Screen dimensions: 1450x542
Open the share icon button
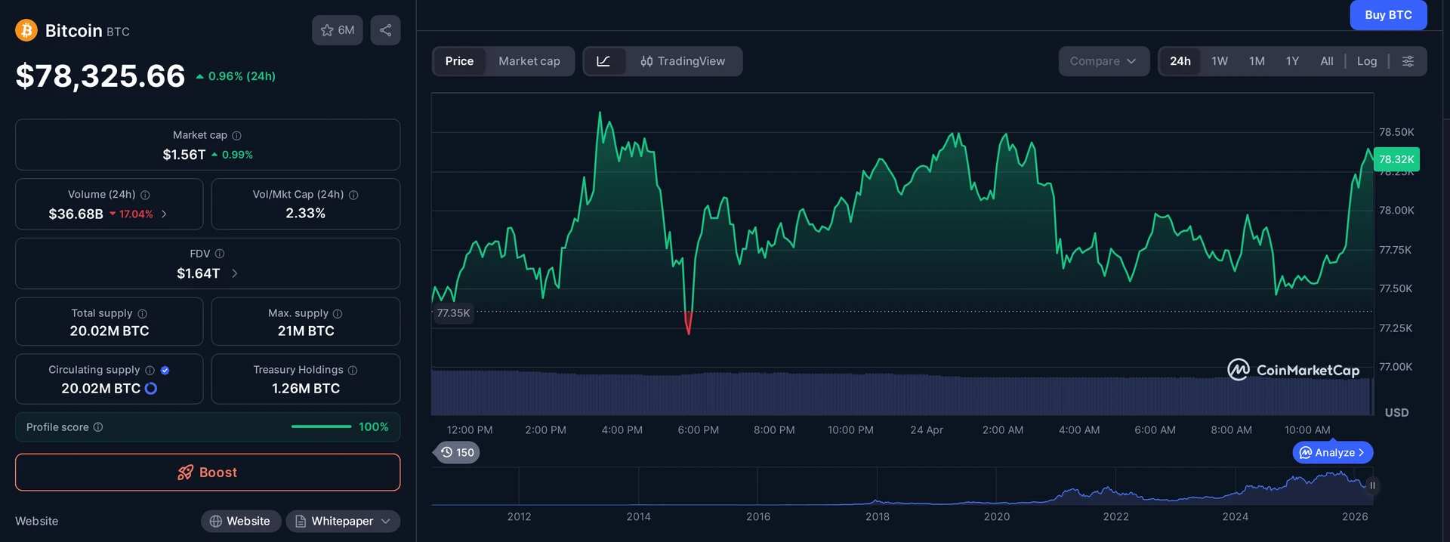point(385,30)
